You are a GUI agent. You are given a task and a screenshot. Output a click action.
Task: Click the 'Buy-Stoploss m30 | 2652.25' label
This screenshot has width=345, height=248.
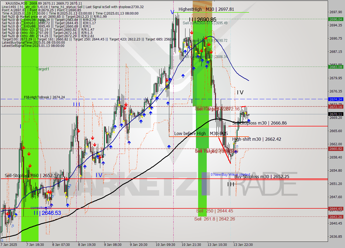click(x=262, y=177)
